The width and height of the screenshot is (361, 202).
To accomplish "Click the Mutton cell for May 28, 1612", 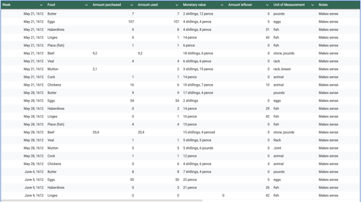I will tap(53, 148).
